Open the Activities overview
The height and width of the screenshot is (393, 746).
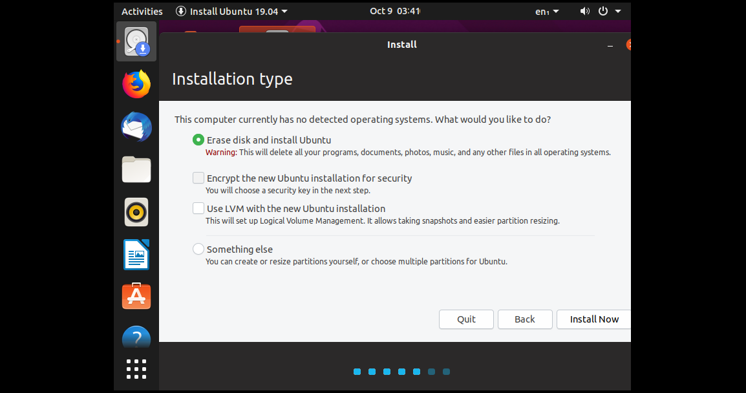[x=142, y=11]
